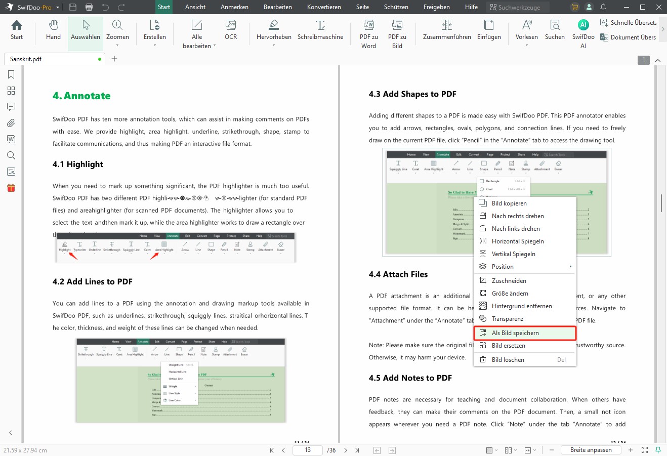Screen dimensions: 667x456
Task: Open the Word sidebar icon
Action: 11,139
